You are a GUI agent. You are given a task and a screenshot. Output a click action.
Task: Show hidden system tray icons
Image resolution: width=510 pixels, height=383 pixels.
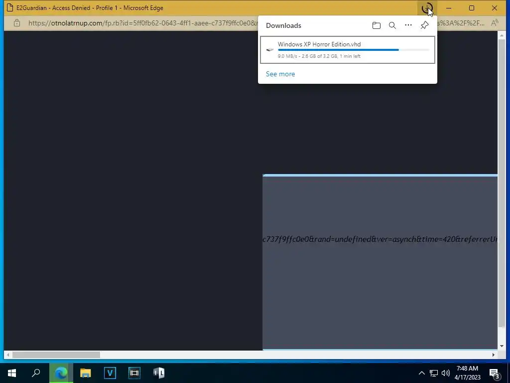click(x=421, y=373)
